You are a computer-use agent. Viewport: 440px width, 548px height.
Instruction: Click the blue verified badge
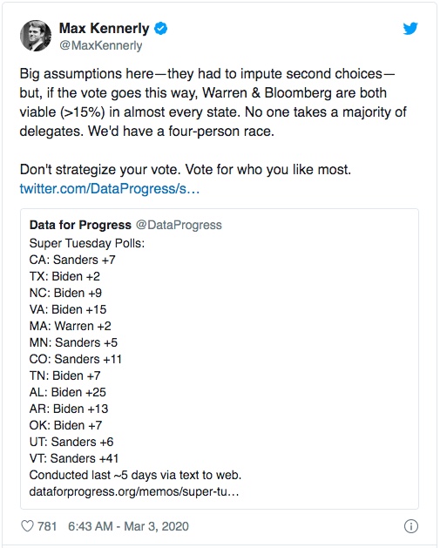pyautogui.click(x=161, y=29)
